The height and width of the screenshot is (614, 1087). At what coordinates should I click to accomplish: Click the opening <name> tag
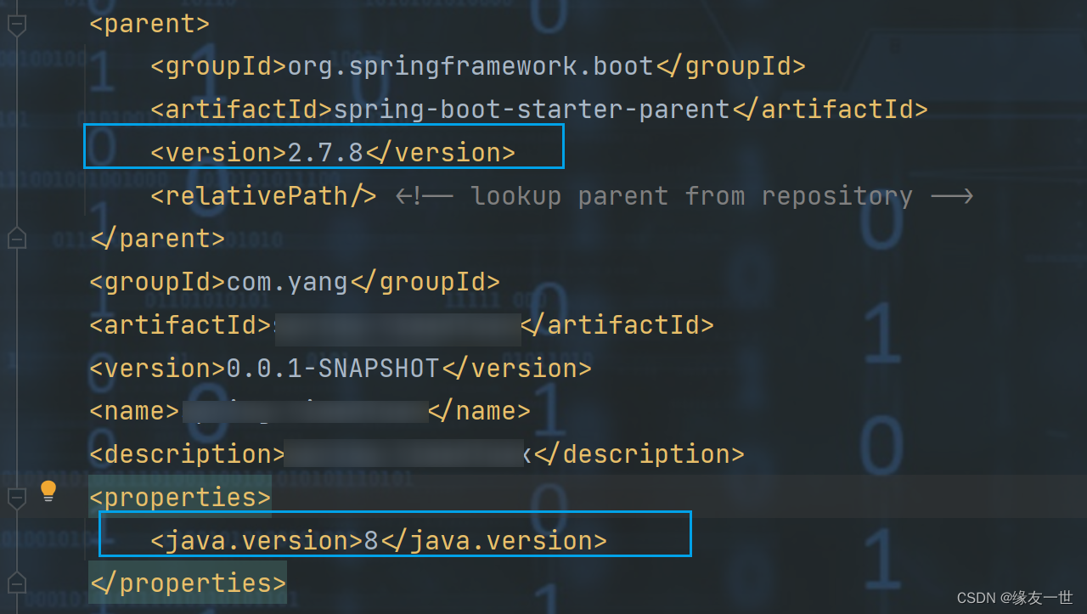[x=134, y=411]
